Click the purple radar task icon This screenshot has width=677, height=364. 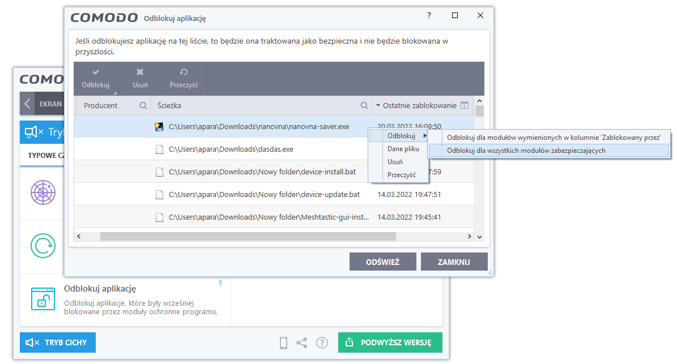click(43, 192)
